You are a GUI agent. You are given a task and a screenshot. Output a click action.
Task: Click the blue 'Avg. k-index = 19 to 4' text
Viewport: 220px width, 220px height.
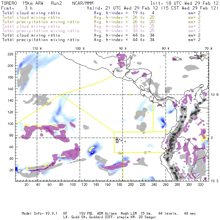[x=124, y=13]
